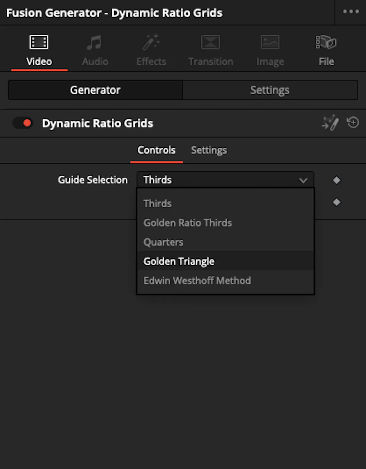Open the inspector three-dot options menu
The height and width of the screenshot is (469, 366).
pos(351,12)
